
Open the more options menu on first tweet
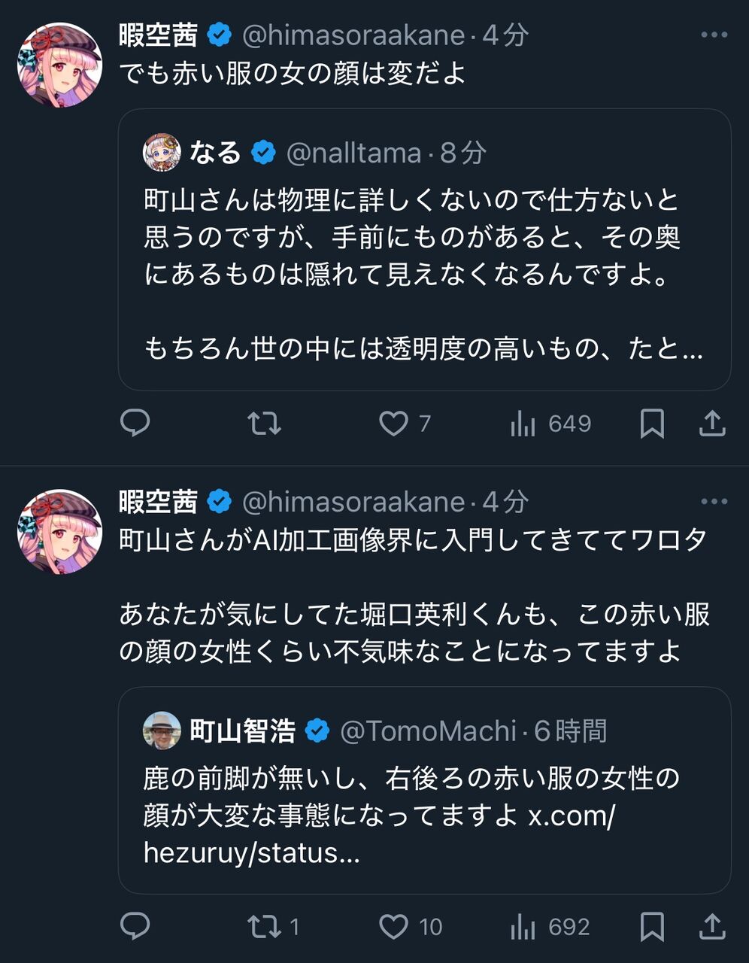(714, 35)
